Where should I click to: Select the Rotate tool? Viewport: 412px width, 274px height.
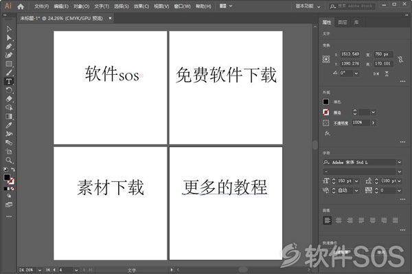[9, 90]
